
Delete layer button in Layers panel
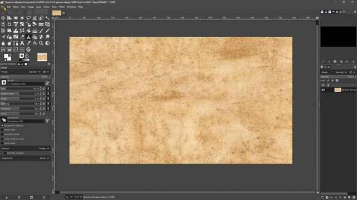pos(354,198)
